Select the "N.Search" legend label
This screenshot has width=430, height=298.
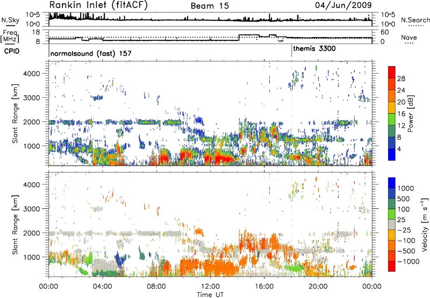tap(415, 20)
